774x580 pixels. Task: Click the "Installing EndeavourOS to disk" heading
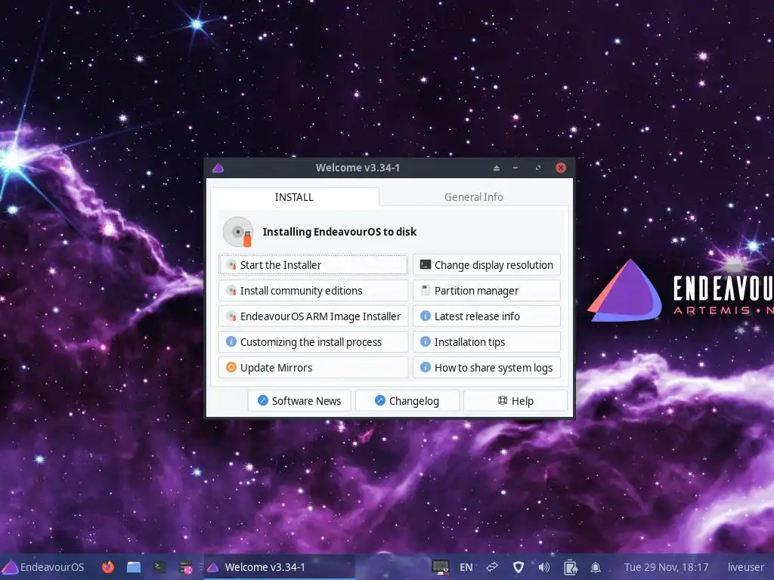(x=339, y=232)
